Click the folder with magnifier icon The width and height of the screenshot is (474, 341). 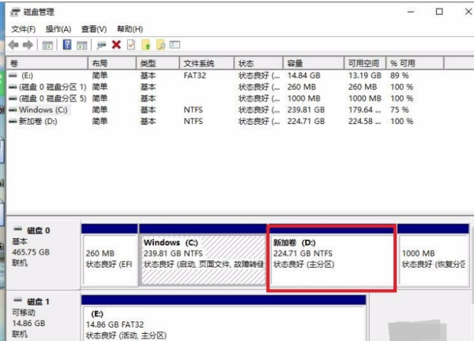(x=161, y=45)
